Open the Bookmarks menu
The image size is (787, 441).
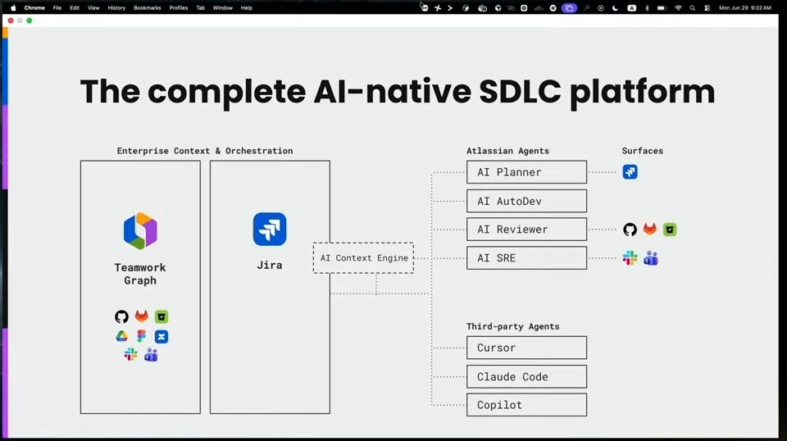coord(147,8)
